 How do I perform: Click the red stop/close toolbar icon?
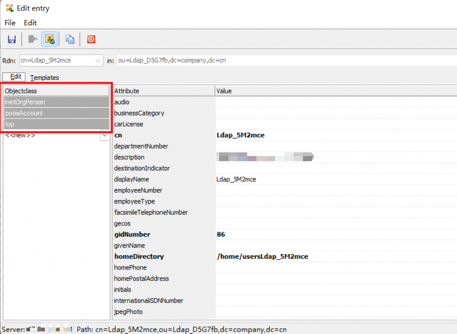pos(91,39)
